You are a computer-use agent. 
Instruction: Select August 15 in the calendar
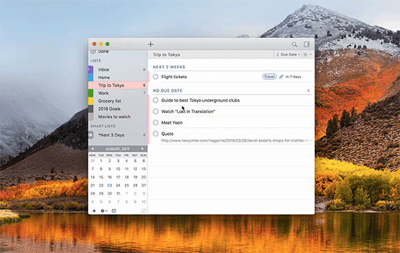pos(101,177)
